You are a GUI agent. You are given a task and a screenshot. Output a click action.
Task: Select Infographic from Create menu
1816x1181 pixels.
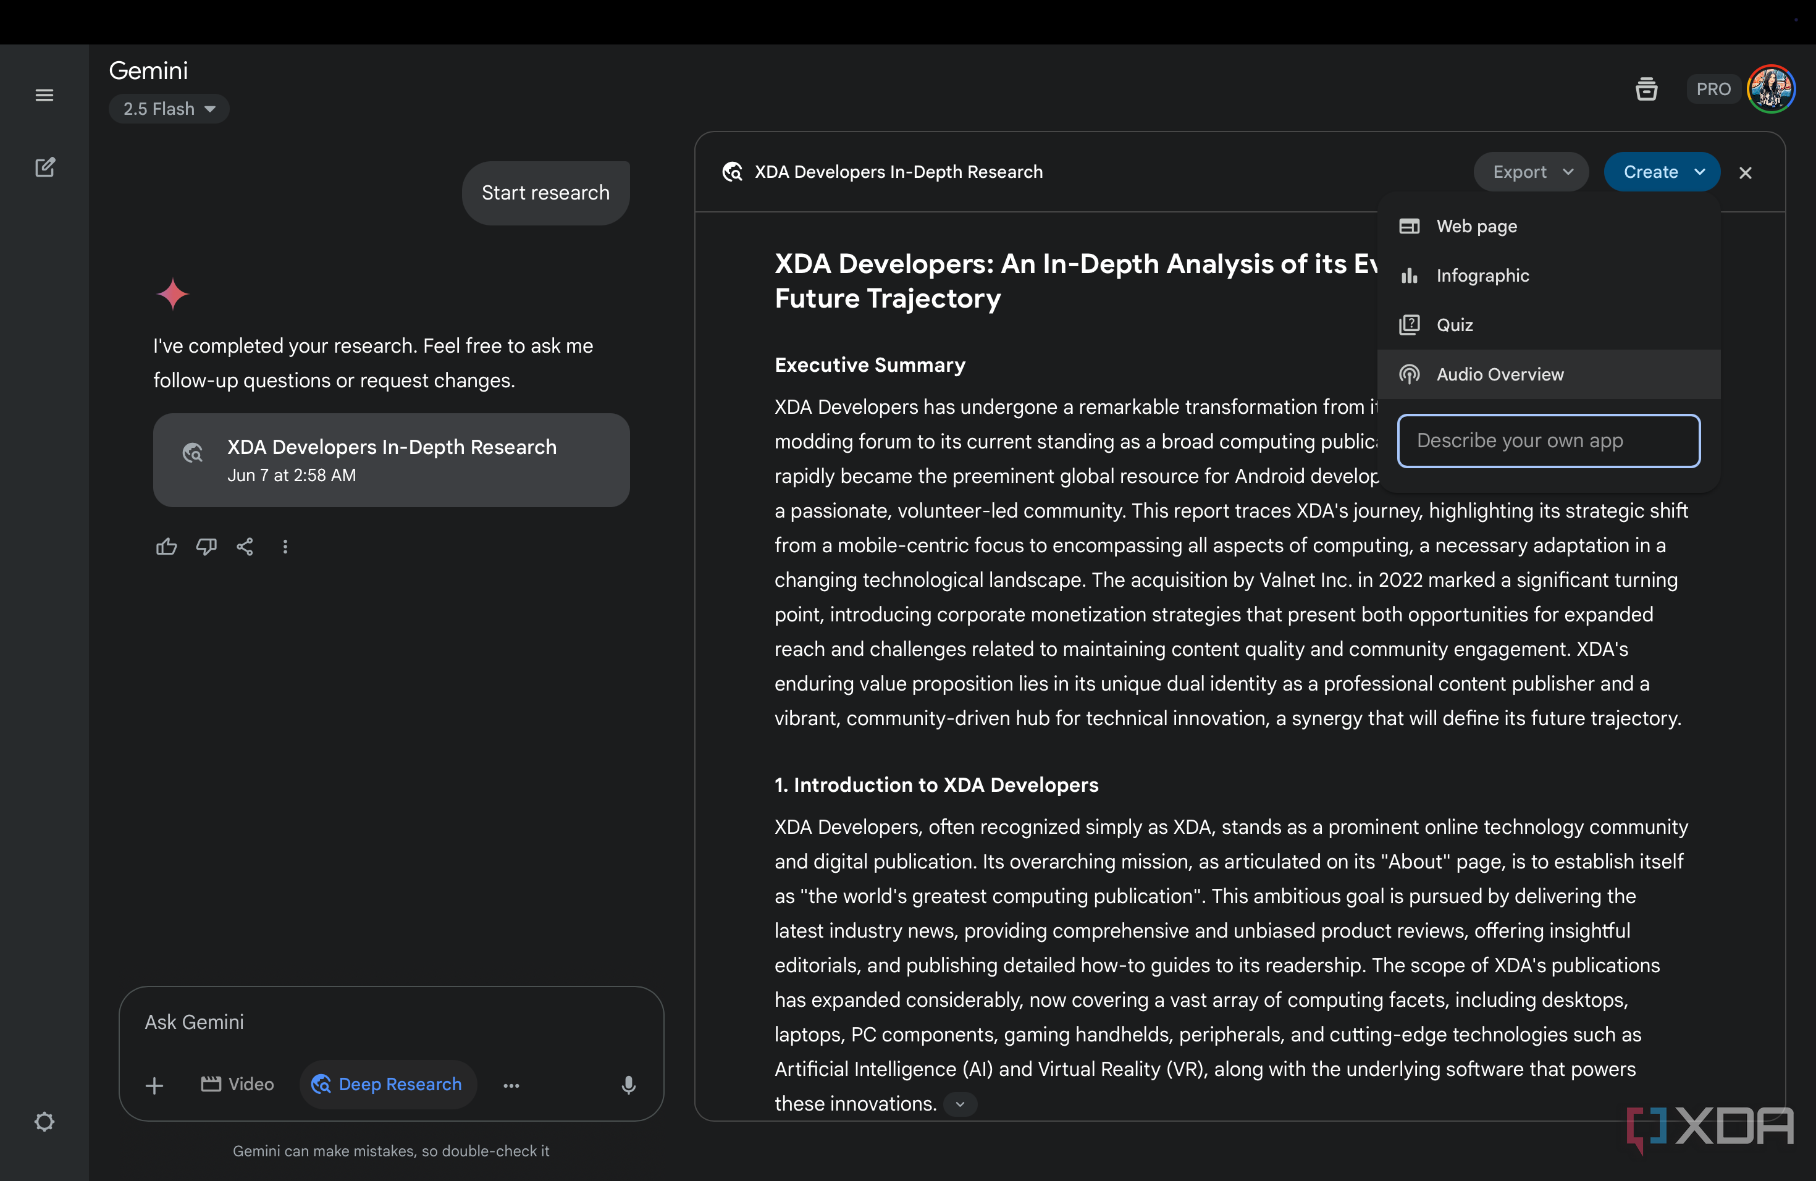1548,275
